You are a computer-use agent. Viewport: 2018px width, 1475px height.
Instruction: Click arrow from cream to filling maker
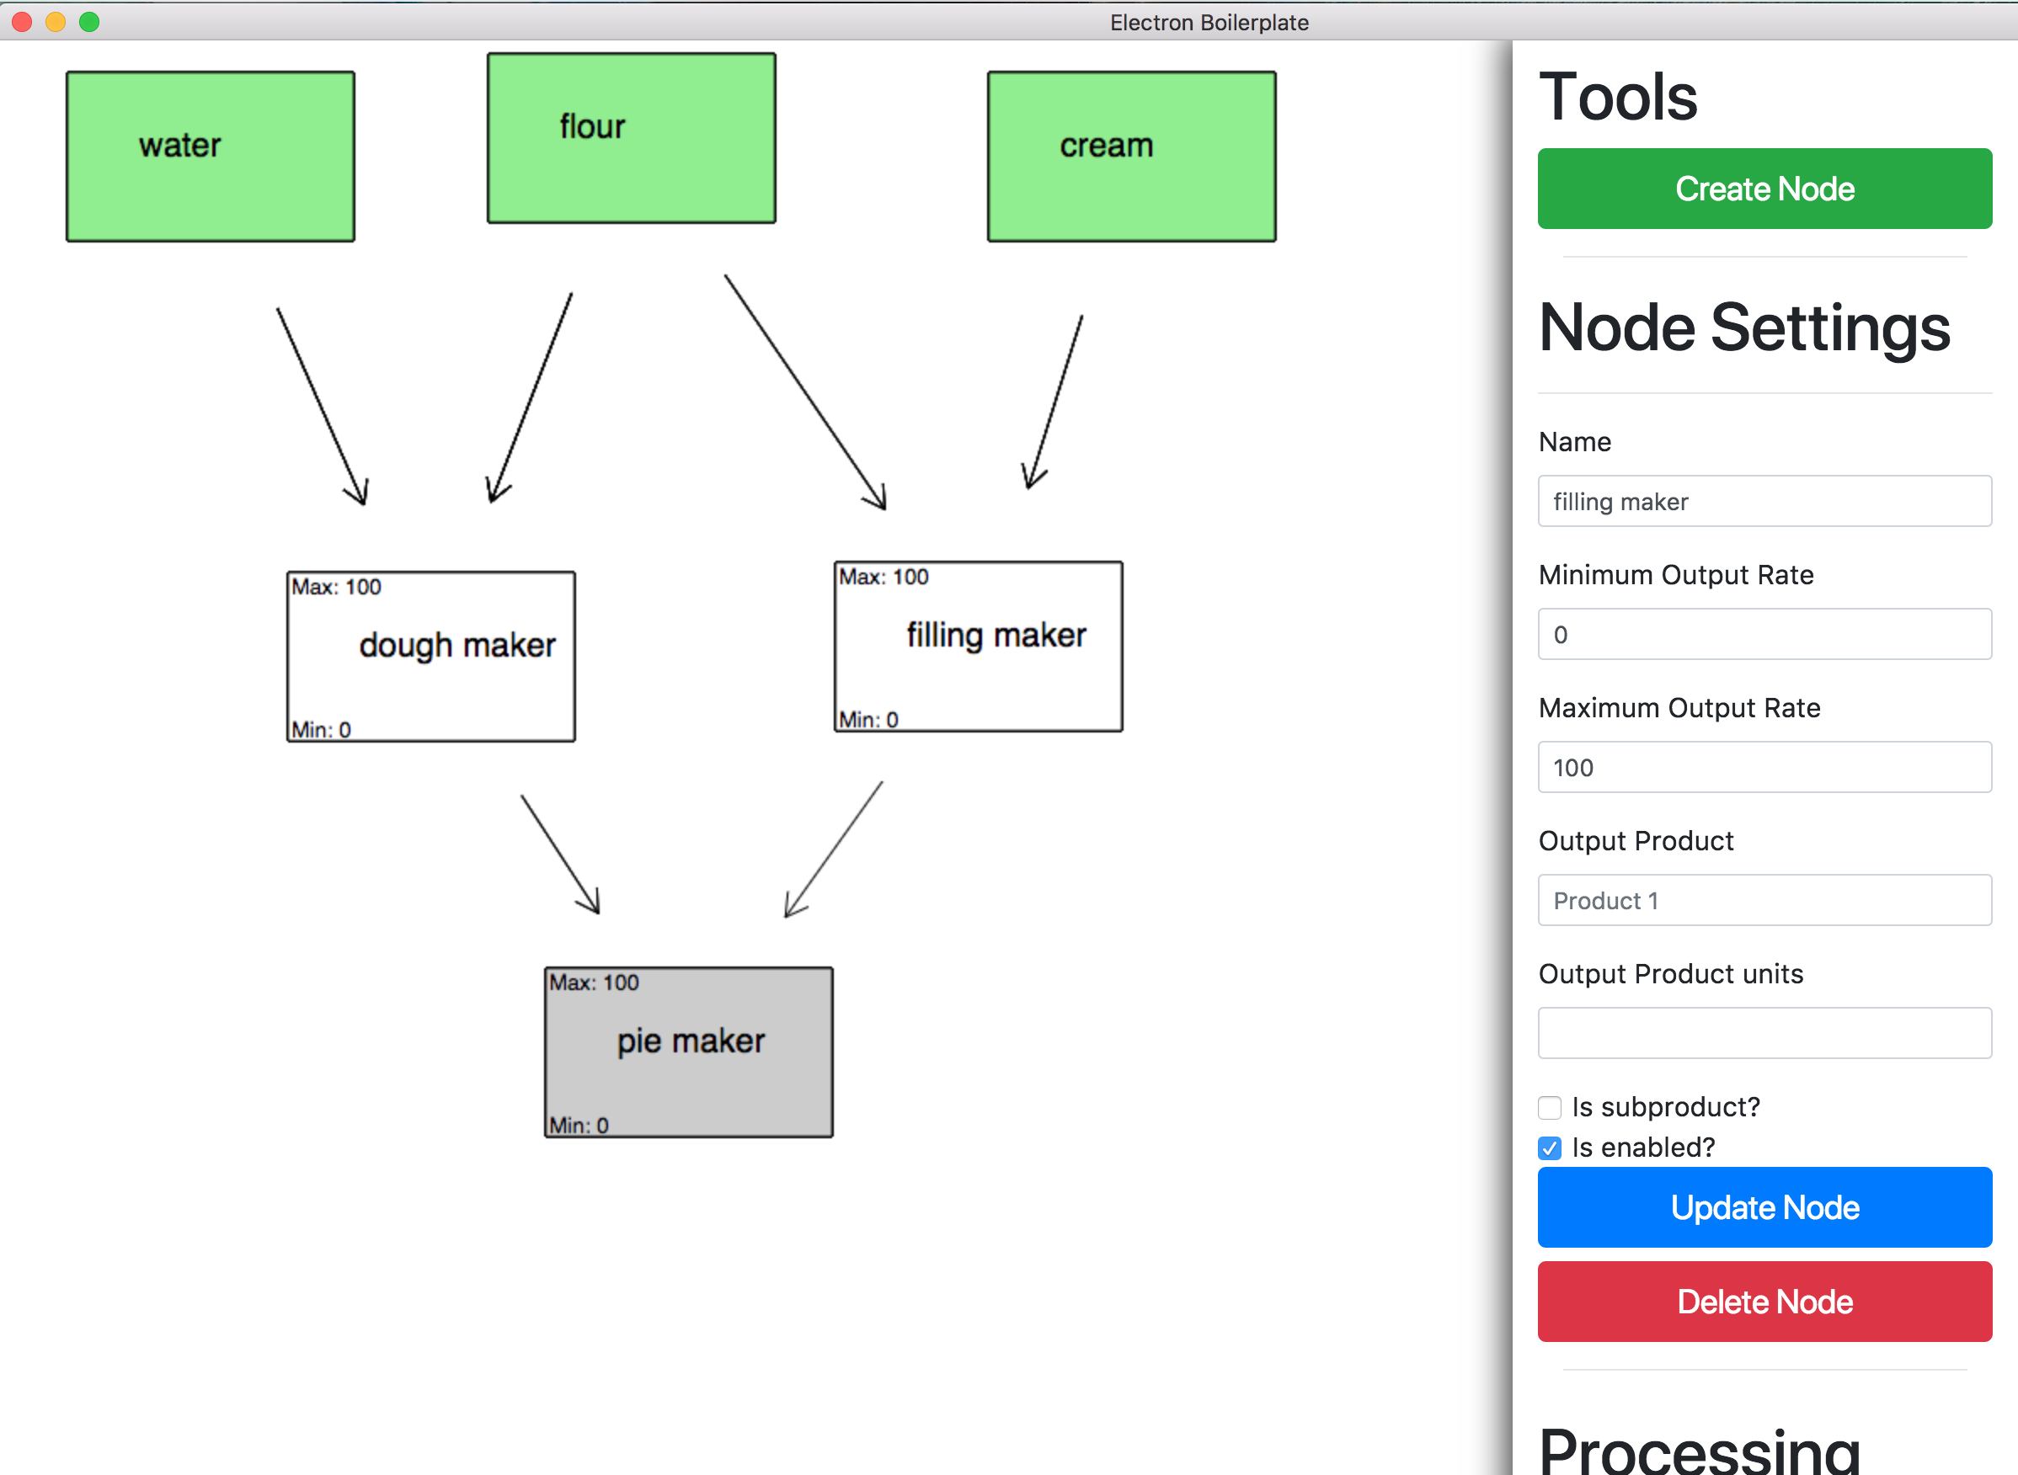(x=1056, y=402)
